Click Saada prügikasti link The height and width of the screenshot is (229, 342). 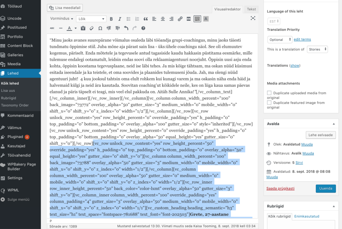(280, 188)
